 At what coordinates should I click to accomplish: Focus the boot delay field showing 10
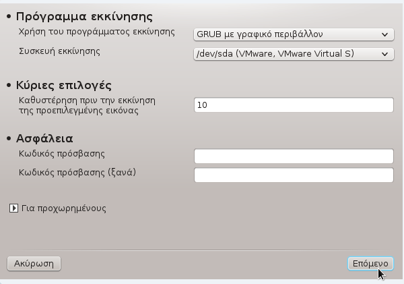(293, 105)
